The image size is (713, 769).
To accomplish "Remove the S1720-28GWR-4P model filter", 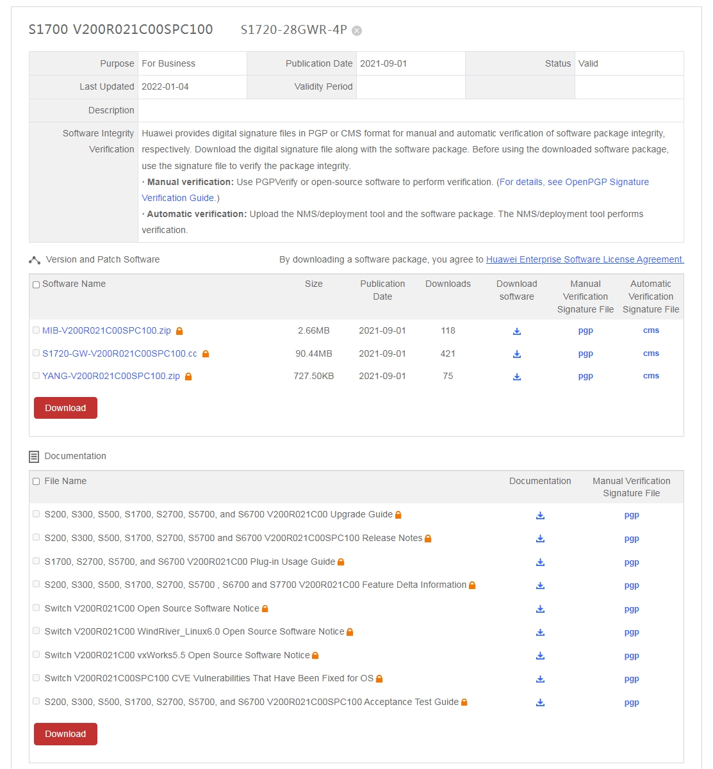I will (x=357, y=31).
